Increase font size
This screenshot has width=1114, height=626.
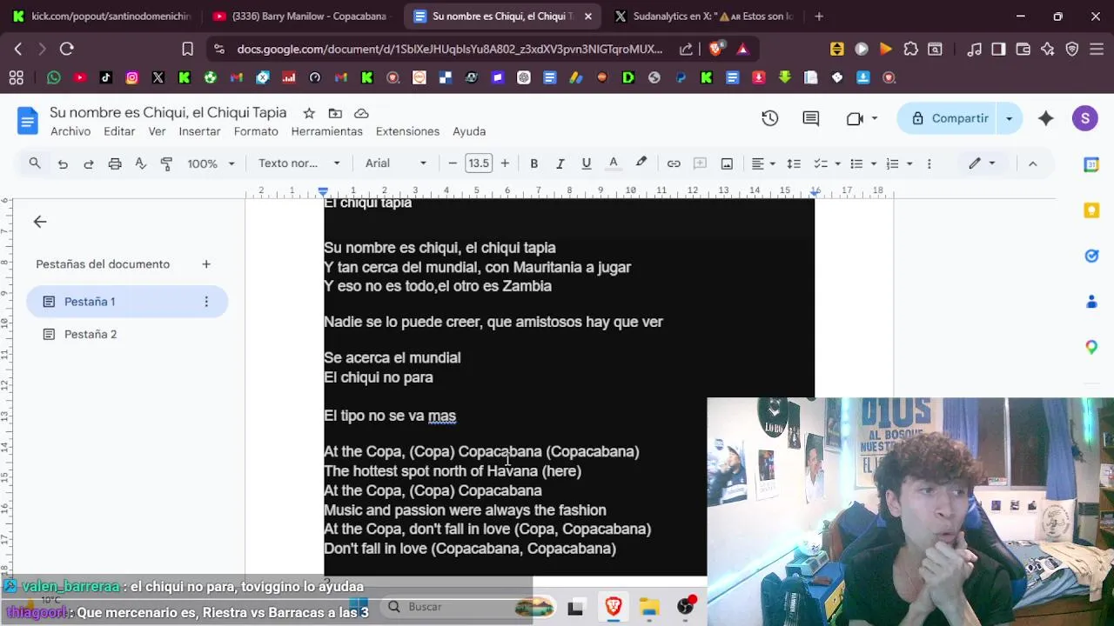pos(505,163)
